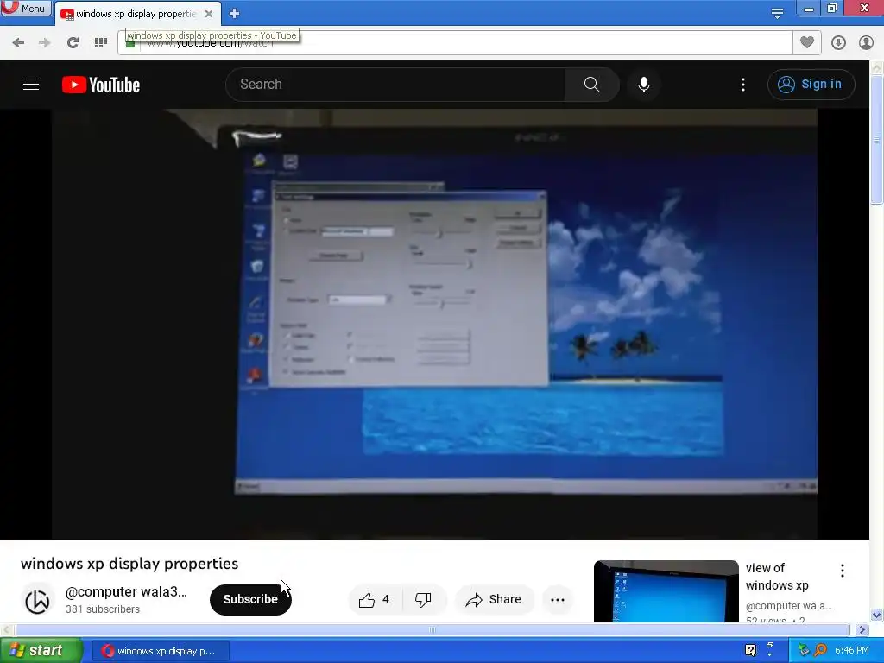Go to the YouTube home logo

pos(101,85)
